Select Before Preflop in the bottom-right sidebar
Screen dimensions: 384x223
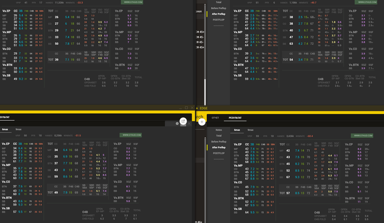coord(219,142)
